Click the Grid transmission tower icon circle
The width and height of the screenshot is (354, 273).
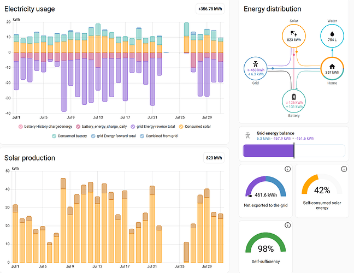pyautogui.click(x=255, y=69)
